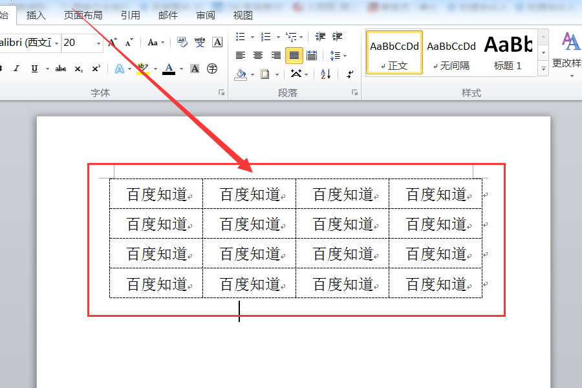Toggle align text right
The image size is (582, 388).
pos(275,56)
